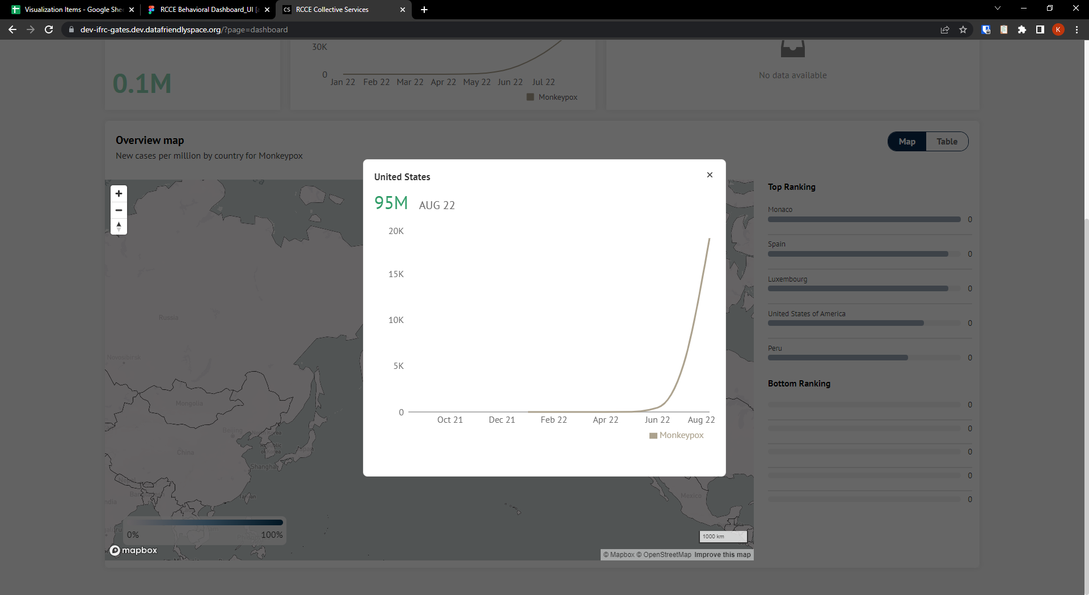The image size is (1089, 595).
Task: Click the browser reload button
Action: point(49,29)
